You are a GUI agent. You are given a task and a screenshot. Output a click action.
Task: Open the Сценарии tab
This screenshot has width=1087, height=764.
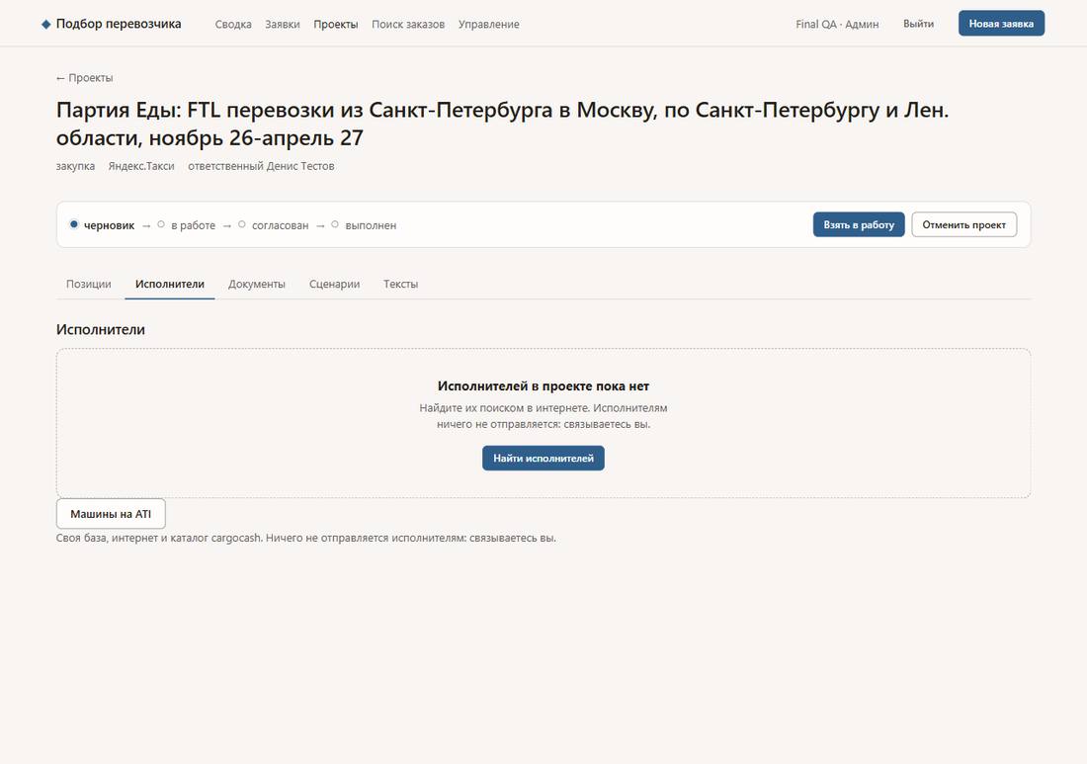click(334, 285)
